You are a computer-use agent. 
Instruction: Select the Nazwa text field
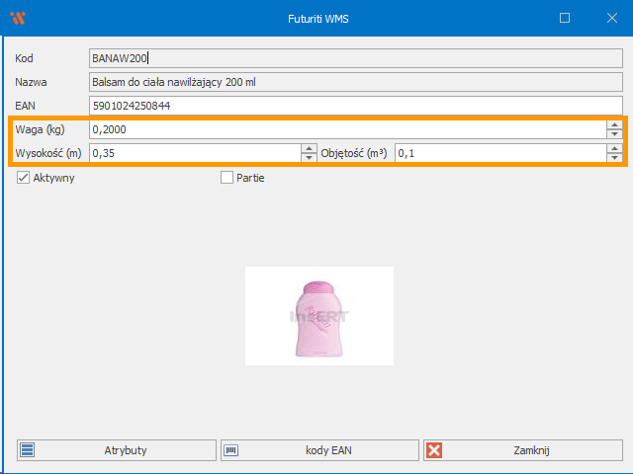(x=356, y=82)
